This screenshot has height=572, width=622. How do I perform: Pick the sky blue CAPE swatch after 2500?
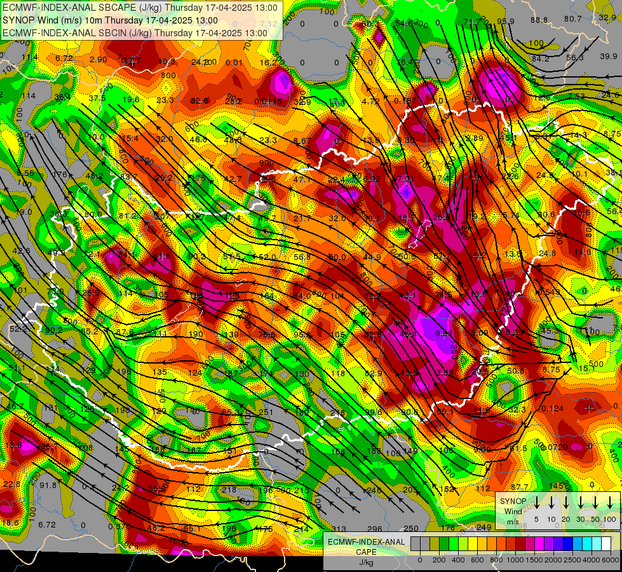pos(577,543)
